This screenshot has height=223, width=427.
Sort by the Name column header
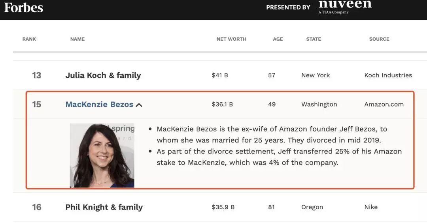[77, 39]
